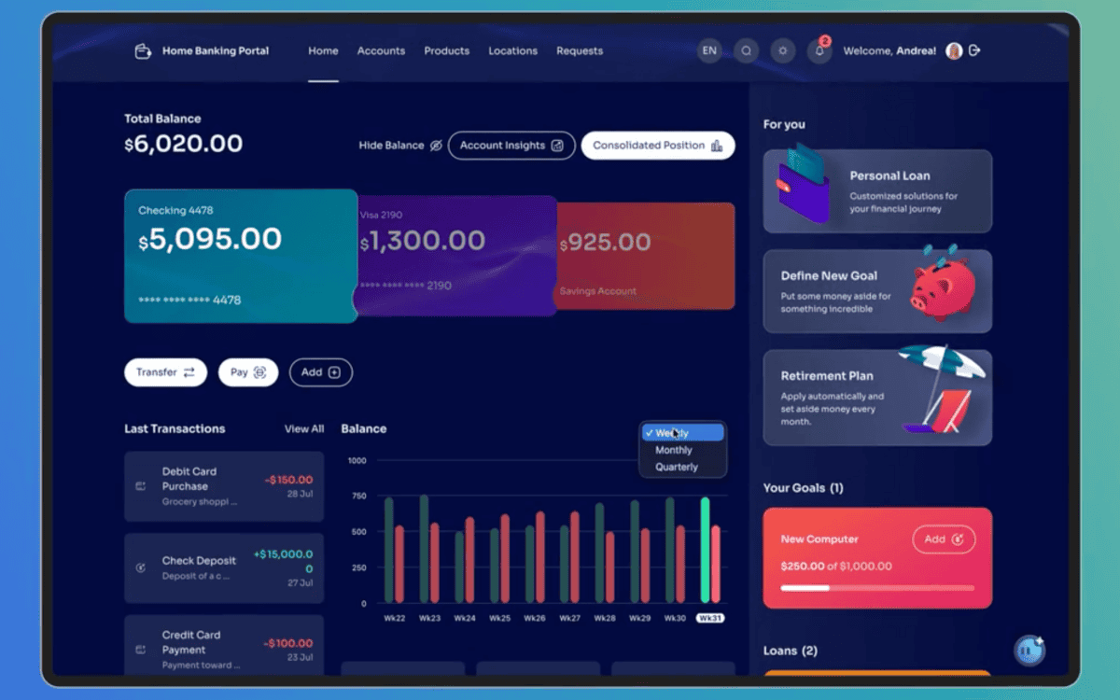
Task: Go to the Locations nav tab
Action: 512,51
